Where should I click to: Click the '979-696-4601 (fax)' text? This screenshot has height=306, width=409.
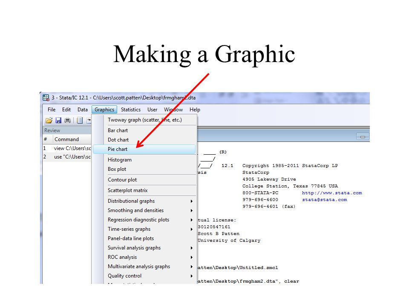[269, 207]
